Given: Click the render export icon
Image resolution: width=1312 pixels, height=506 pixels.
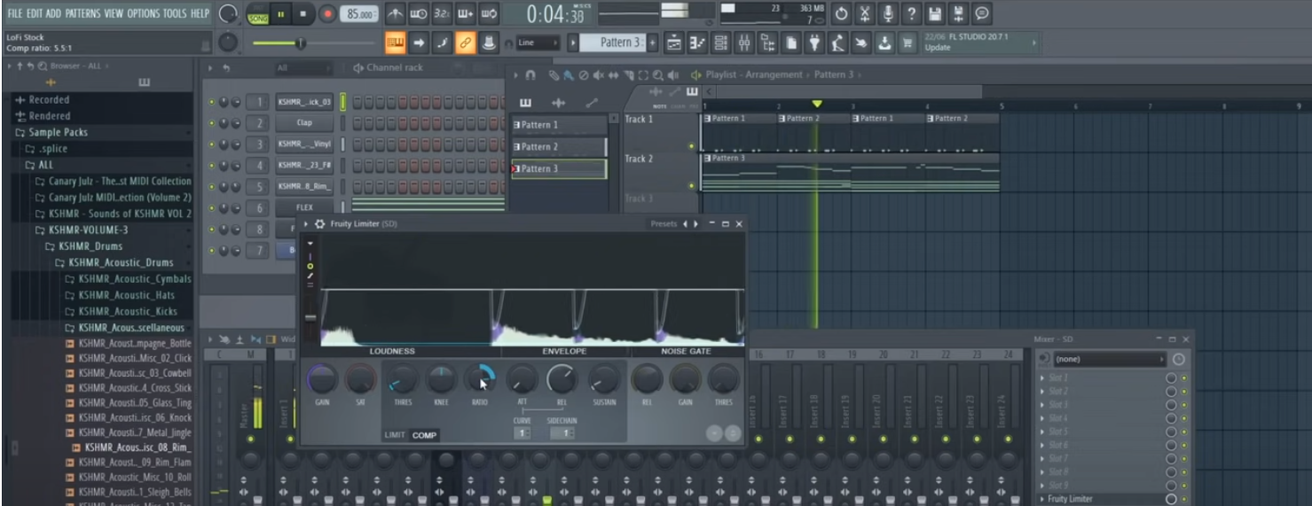Looking at the screenshot, I should tap(958, 14).
